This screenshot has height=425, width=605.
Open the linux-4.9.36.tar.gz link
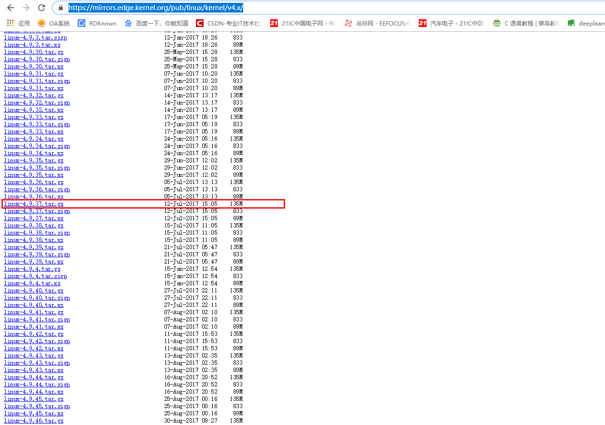click(33, 182)
